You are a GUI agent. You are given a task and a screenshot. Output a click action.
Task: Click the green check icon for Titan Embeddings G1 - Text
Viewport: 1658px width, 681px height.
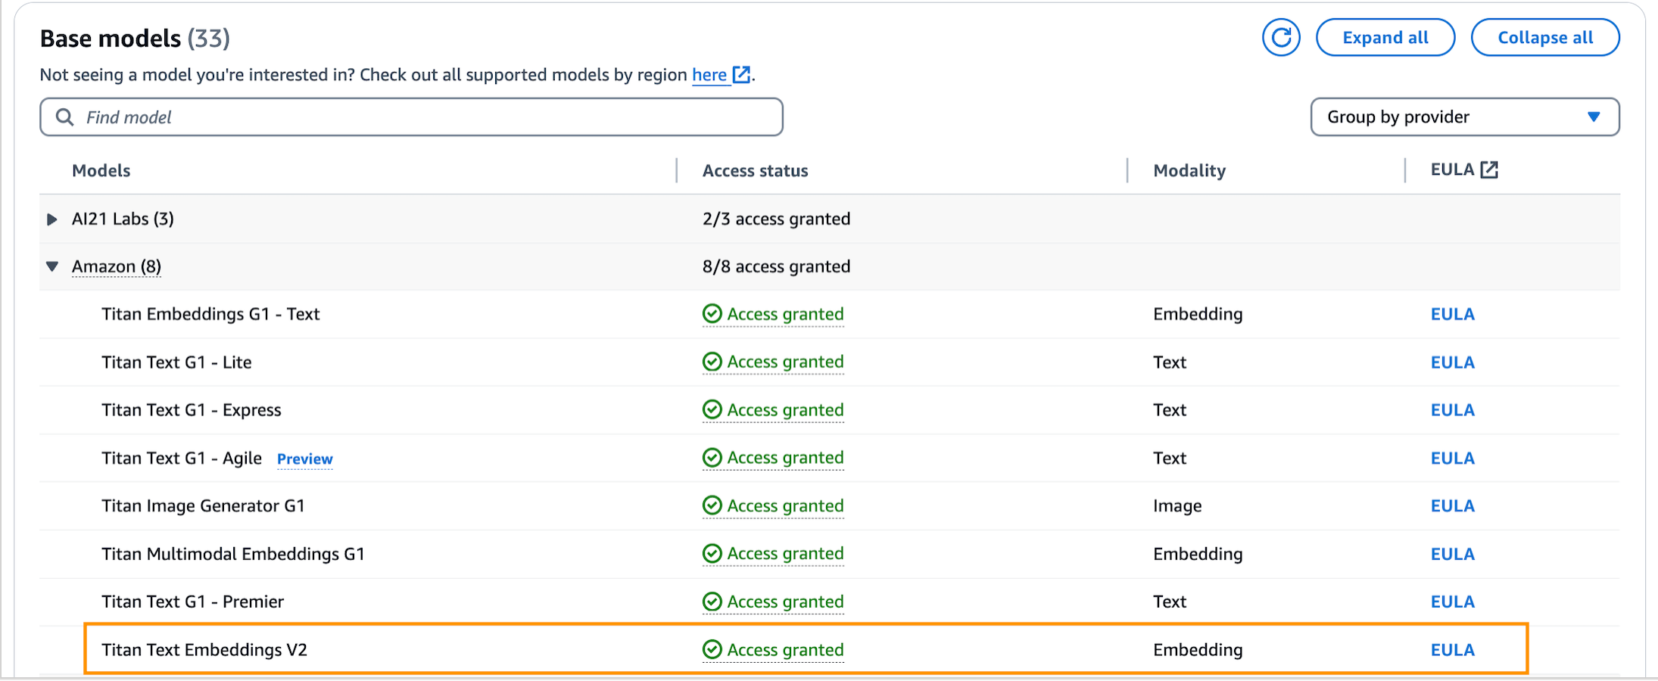point(712,314)
